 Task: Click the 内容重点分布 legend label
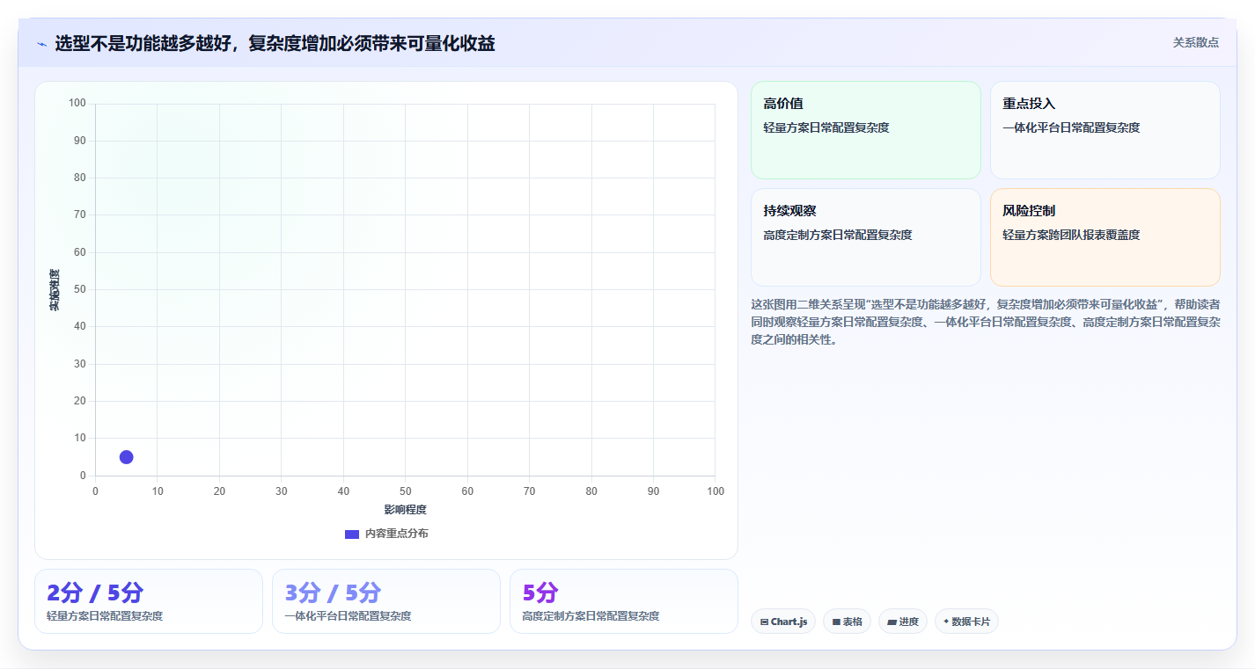click(397, 534)
